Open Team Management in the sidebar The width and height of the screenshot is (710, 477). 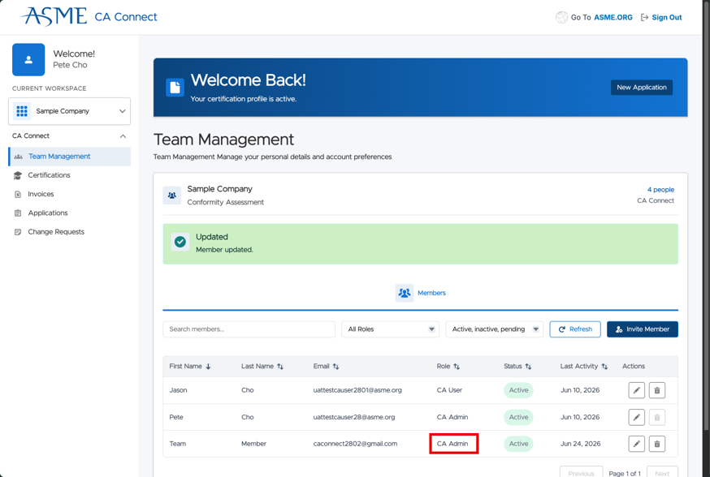pos(69,157)
